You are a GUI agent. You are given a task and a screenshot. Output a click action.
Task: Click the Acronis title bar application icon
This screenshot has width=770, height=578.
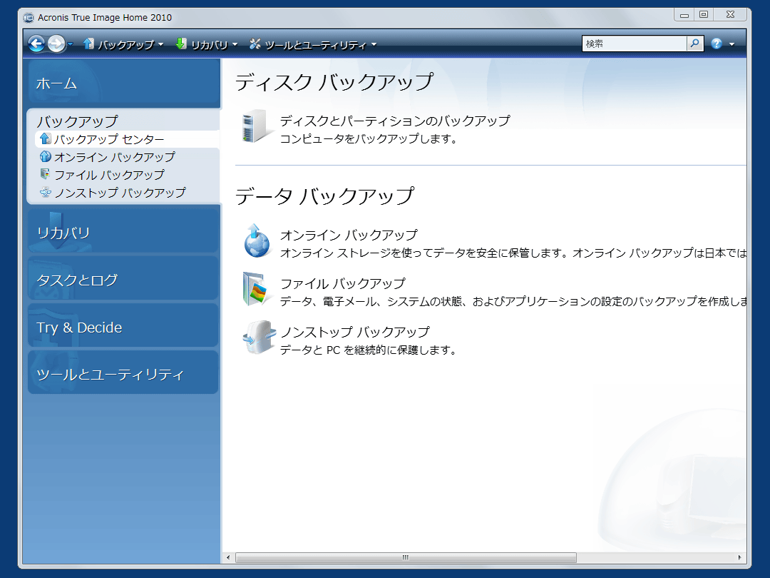coord(29,17)
